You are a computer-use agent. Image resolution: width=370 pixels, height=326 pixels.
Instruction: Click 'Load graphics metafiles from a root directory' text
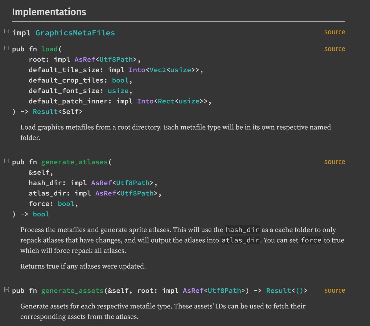click(91, 127)
